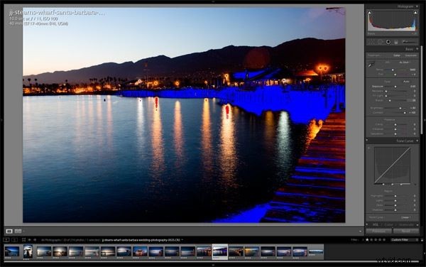This screenshot has height=267, width=426.
Task: Switch to the Grayscale tab beside HSL
Action: click(x=406, y=224)
